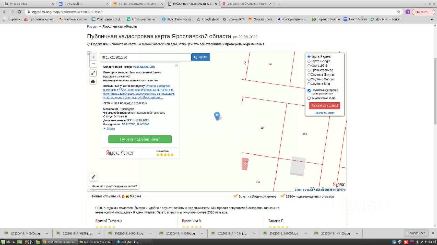This screenshot has height=245, width=437.
Task: Click the red building shape on map
Action: (x=245, y=164)
